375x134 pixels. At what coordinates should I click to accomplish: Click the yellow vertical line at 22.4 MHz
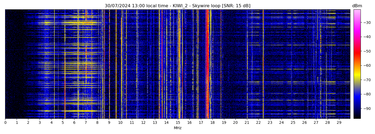pyautogui.click(x=263, y=64)
